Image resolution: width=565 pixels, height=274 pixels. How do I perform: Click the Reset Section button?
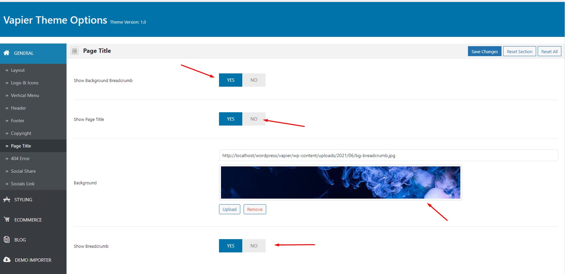click(519, 51)
